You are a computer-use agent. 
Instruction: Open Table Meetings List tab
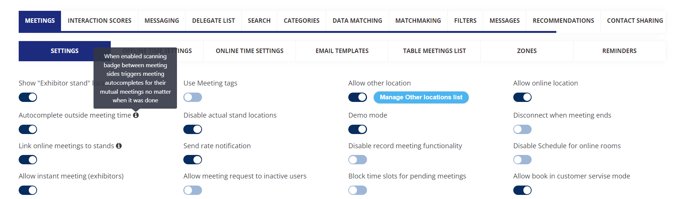click(x=434, y=51)
